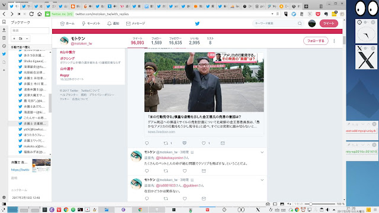Retweet the news article tweet
This screenshot has width=379, height=213.
click(x=166, y=143)
